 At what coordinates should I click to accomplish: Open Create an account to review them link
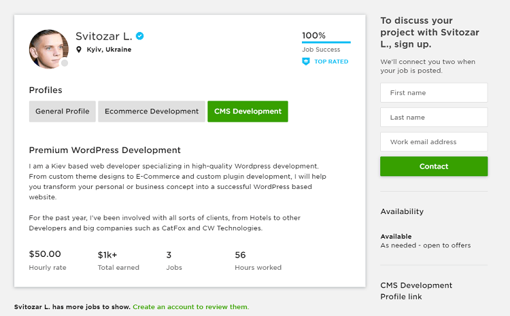point(190,307)
